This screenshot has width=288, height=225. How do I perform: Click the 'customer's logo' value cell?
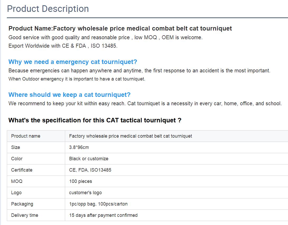tap(85, 193)
